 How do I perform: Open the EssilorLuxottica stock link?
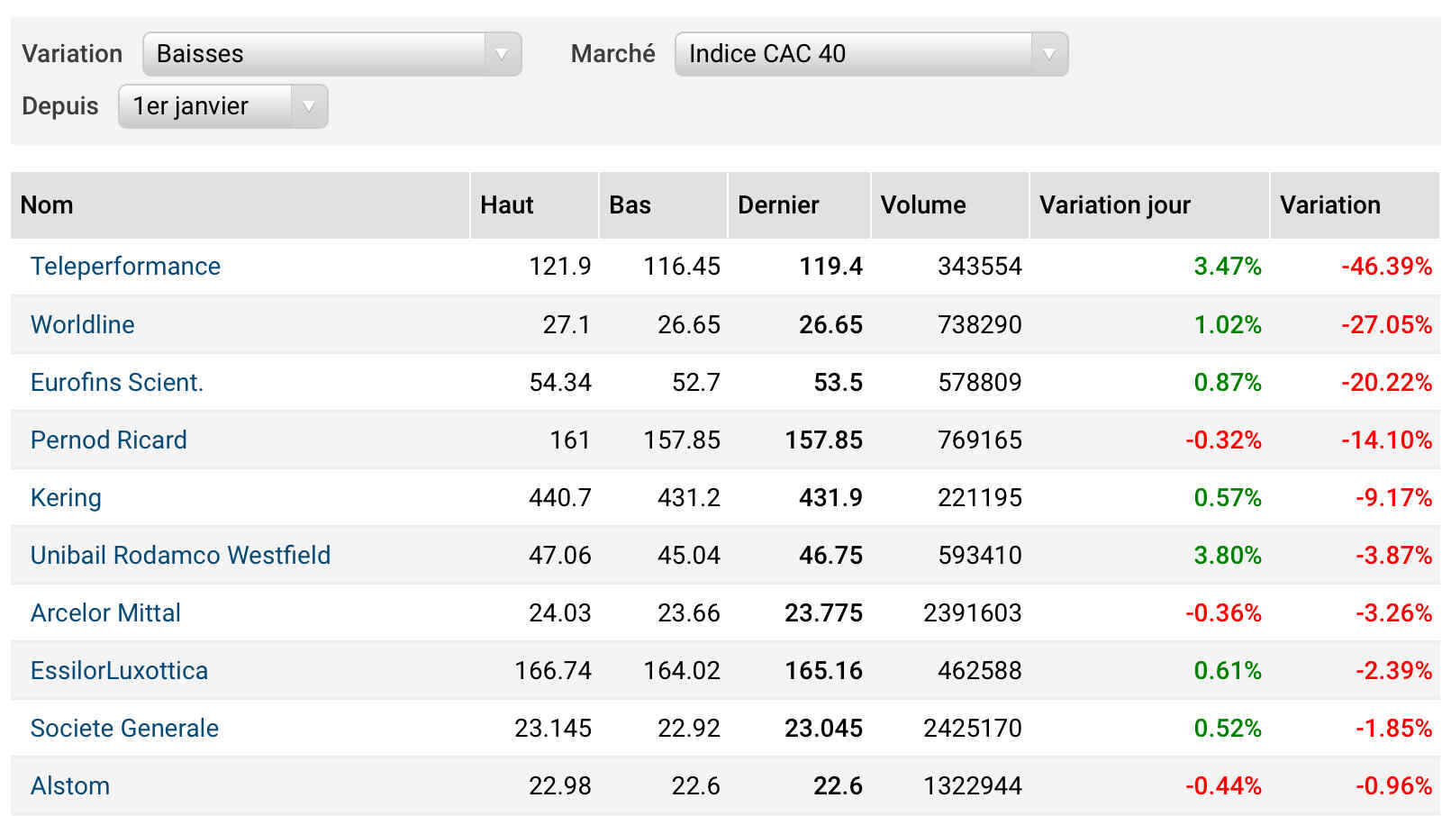[x=119, y=670]
